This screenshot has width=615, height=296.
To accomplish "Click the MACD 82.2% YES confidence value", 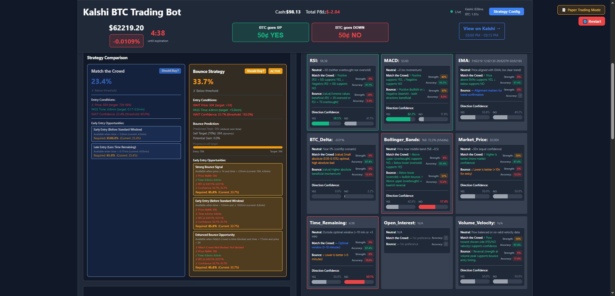I will [x=411, y=114].
